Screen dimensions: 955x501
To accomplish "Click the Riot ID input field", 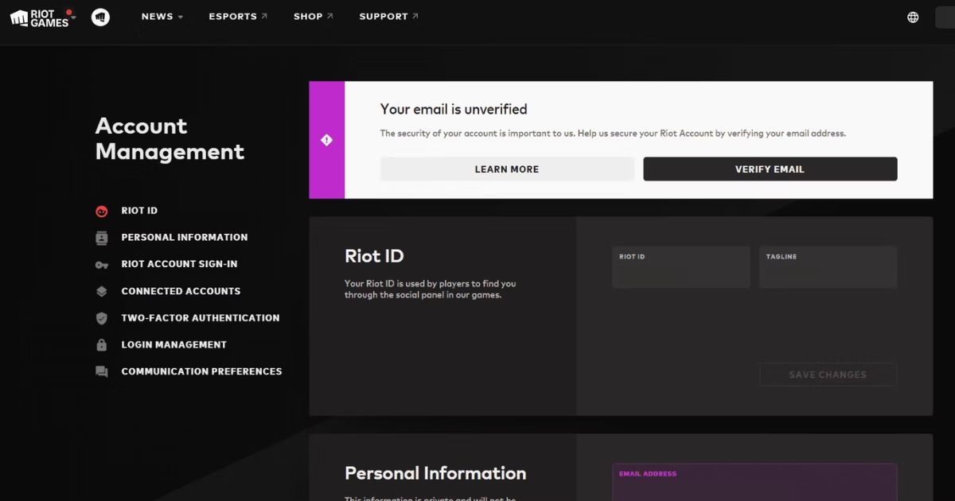I will [x=681, y=267].
